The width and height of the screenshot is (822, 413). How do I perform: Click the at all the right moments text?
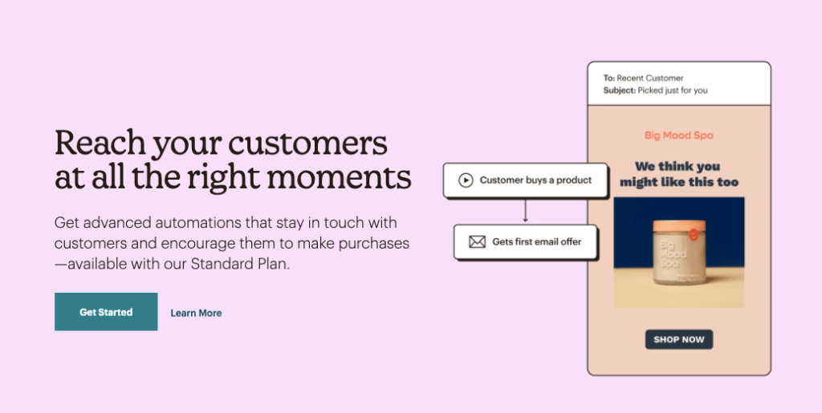tap(233, 177)
